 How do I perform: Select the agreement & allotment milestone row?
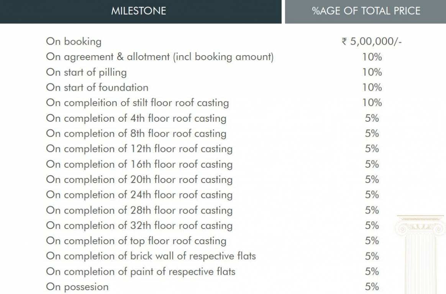160,57
